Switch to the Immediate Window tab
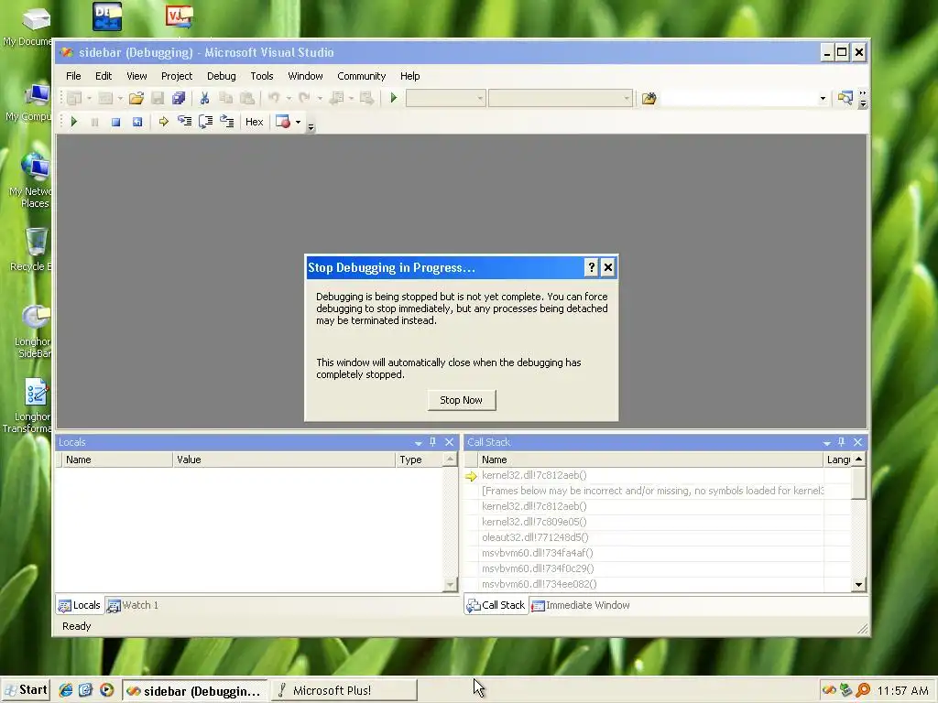Screen dimensions: 938x703 (581, 605)
